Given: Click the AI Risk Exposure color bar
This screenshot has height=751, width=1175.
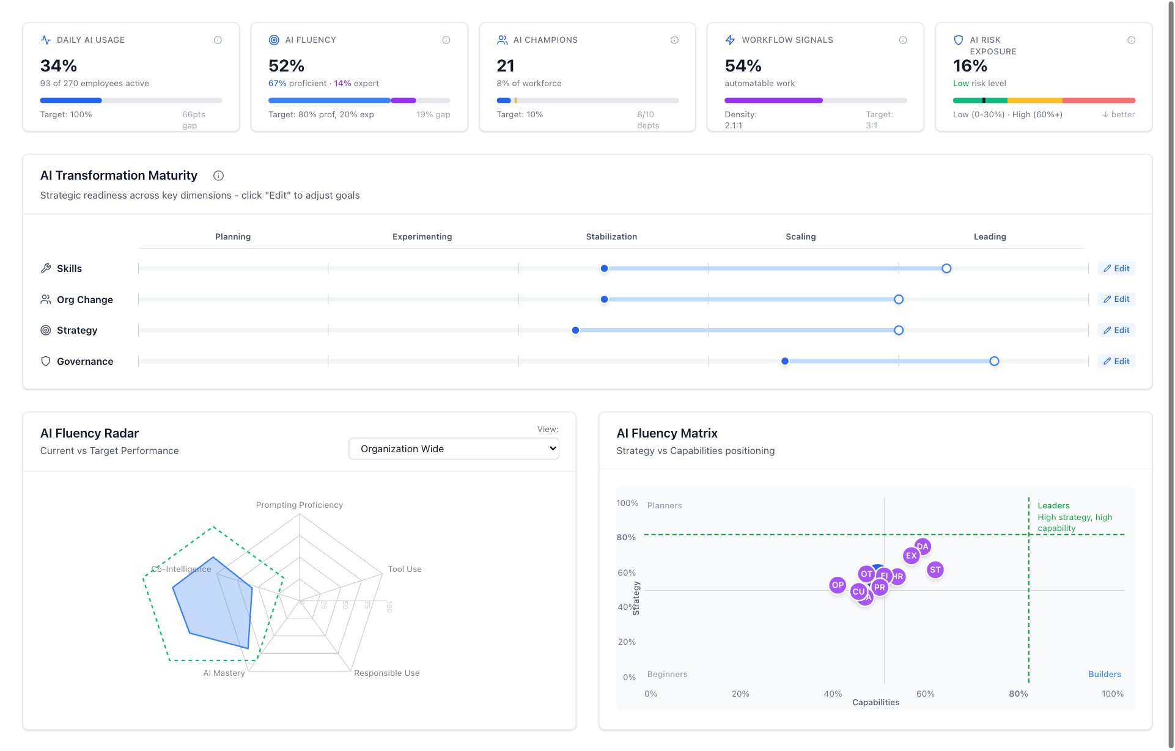Looking at the screenshot, I should [x=1044, y=100].
